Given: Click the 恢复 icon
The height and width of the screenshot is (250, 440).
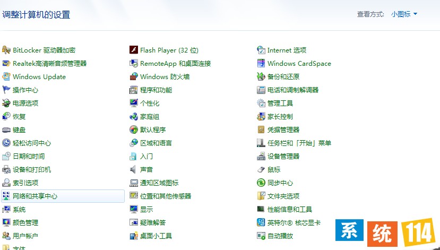Looking at the screenshot, I should click(x=6, y=116).
